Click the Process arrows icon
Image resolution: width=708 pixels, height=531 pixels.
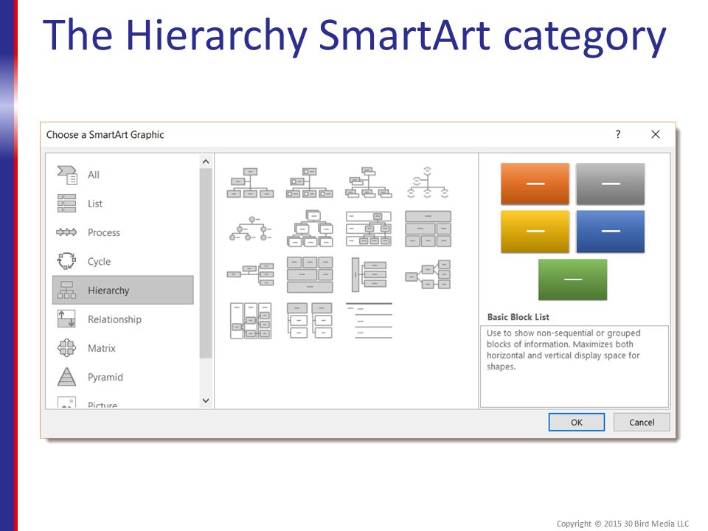pos(66,232)
